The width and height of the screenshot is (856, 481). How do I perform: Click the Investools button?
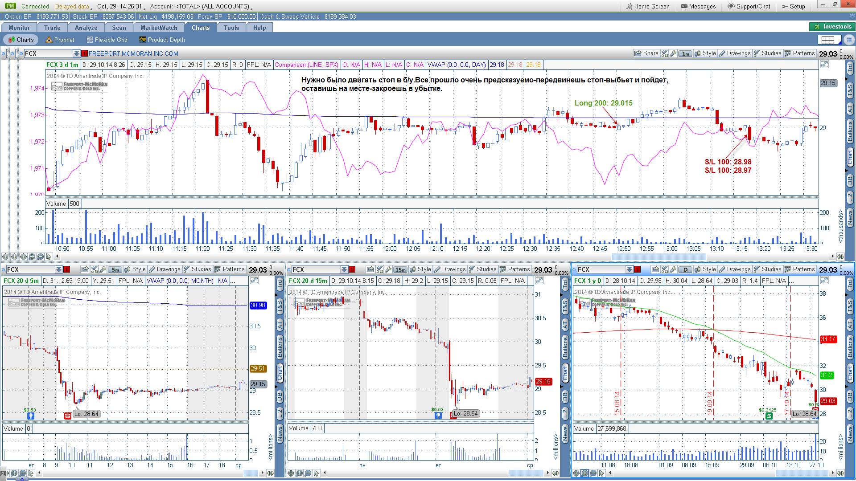[832, 27]
